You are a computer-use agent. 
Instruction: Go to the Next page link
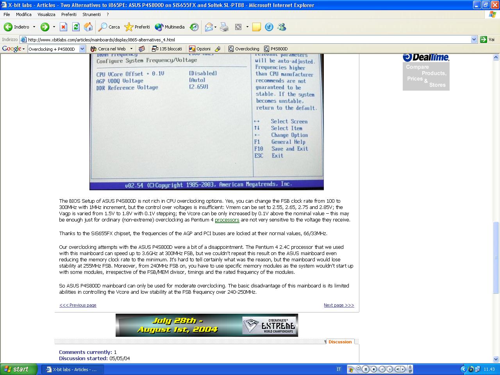(339, 305)
